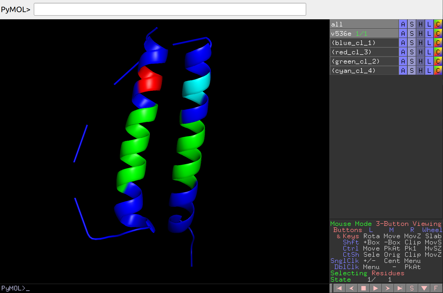Viewport: 443px width, 293px height.
Task: Click the Mouse Mode 3-Button Viewing label
Action: (386, 224)
